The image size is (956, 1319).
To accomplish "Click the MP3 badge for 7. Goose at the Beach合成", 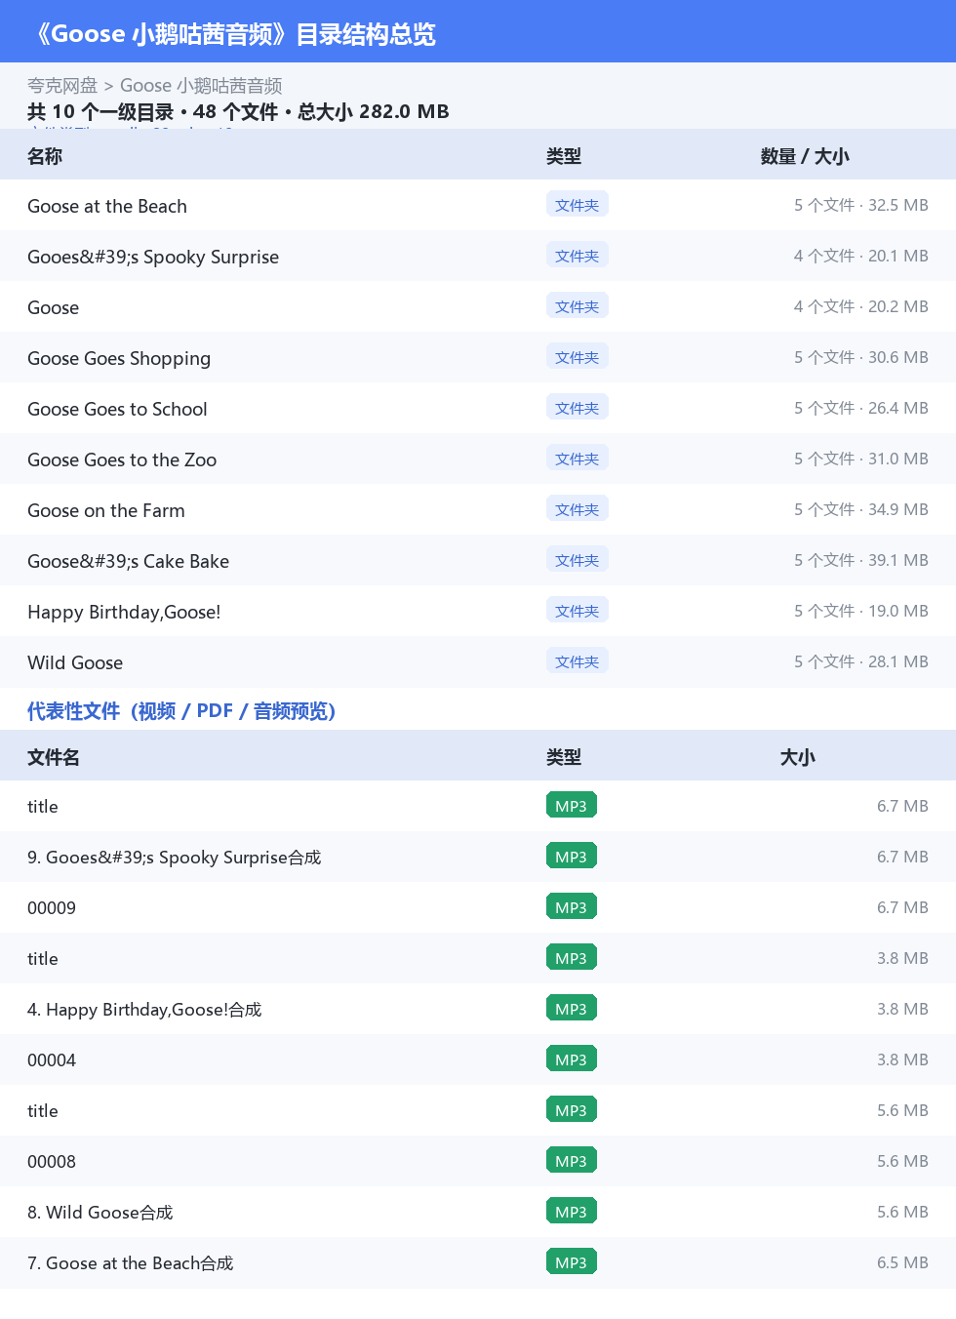I will (572, 1261).
